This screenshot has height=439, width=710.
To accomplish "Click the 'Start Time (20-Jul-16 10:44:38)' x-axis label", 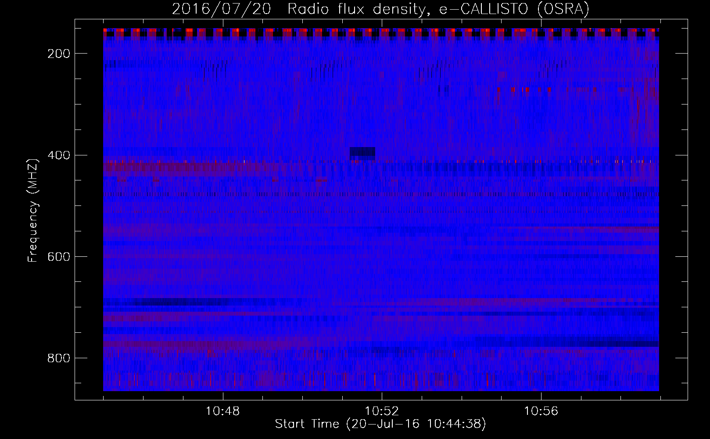I will point(380,424).
